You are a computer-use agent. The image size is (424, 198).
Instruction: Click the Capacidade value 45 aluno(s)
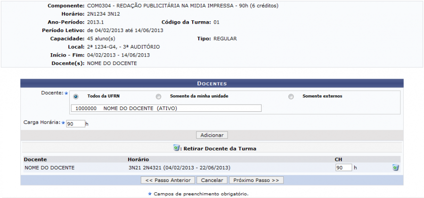101,39
